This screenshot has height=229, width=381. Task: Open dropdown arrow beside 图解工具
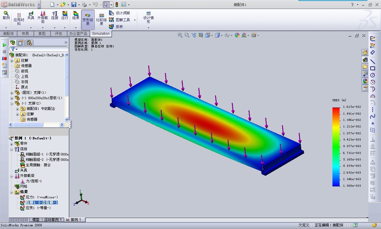135,20
